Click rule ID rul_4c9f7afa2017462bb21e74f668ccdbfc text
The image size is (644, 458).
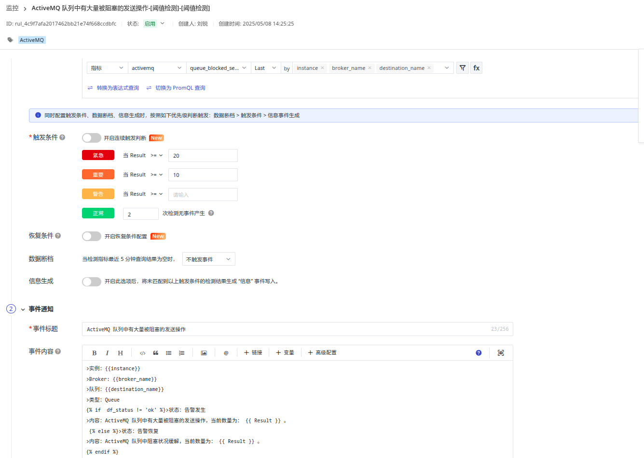(x=61, y=24)
